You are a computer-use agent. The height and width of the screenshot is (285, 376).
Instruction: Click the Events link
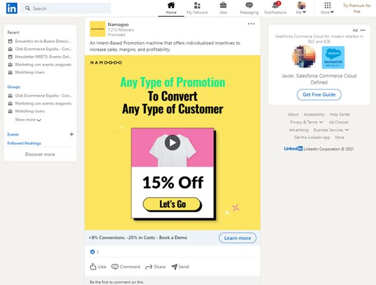tap(13, 134)
